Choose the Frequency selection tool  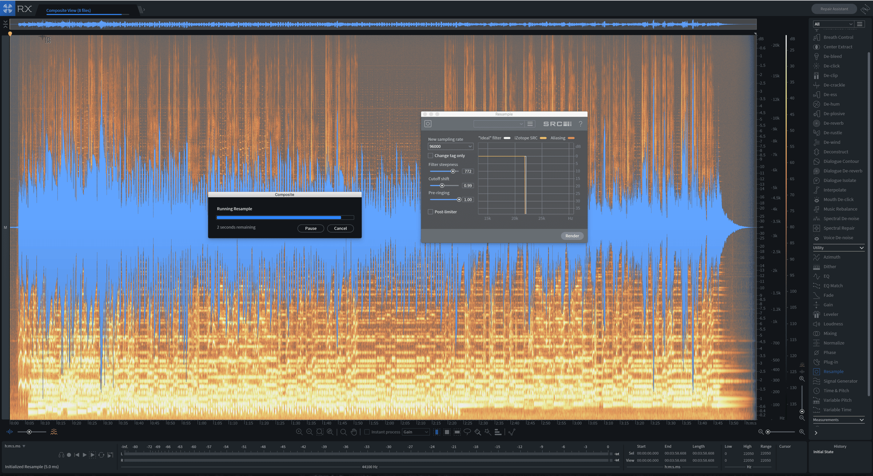[457, 432]
